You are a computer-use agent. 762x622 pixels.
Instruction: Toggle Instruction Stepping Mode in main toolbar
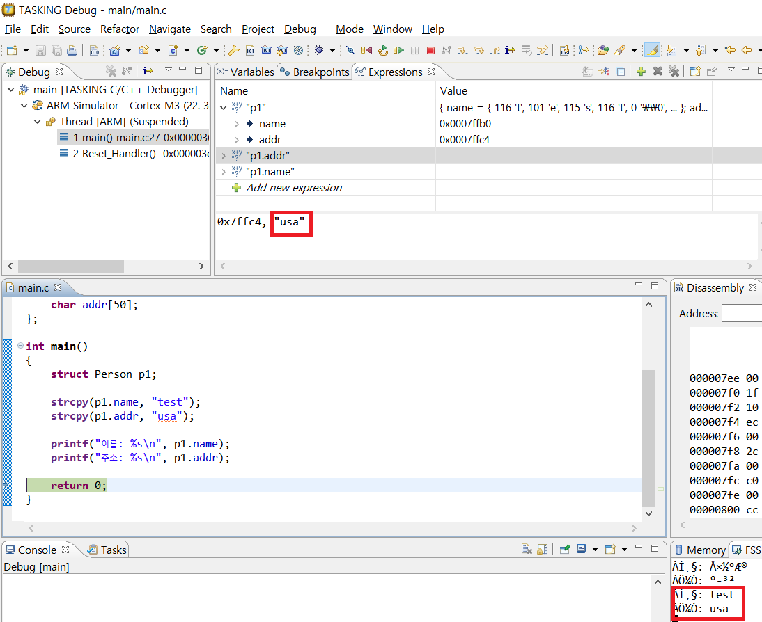coord(510,50)
